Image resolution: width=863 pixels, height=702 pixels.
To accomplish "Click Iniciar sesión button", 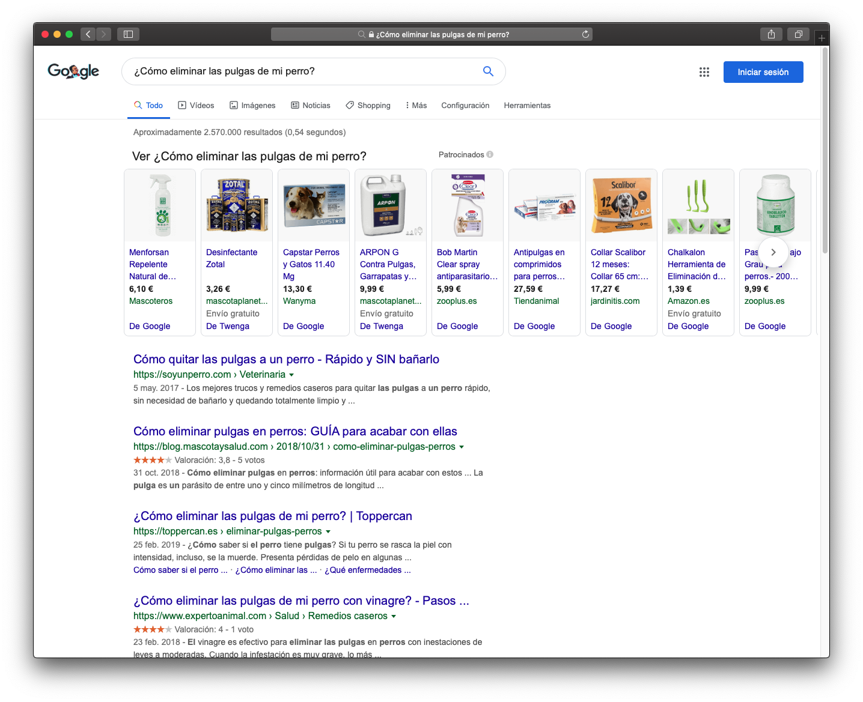I will click(x=763, y=72).
